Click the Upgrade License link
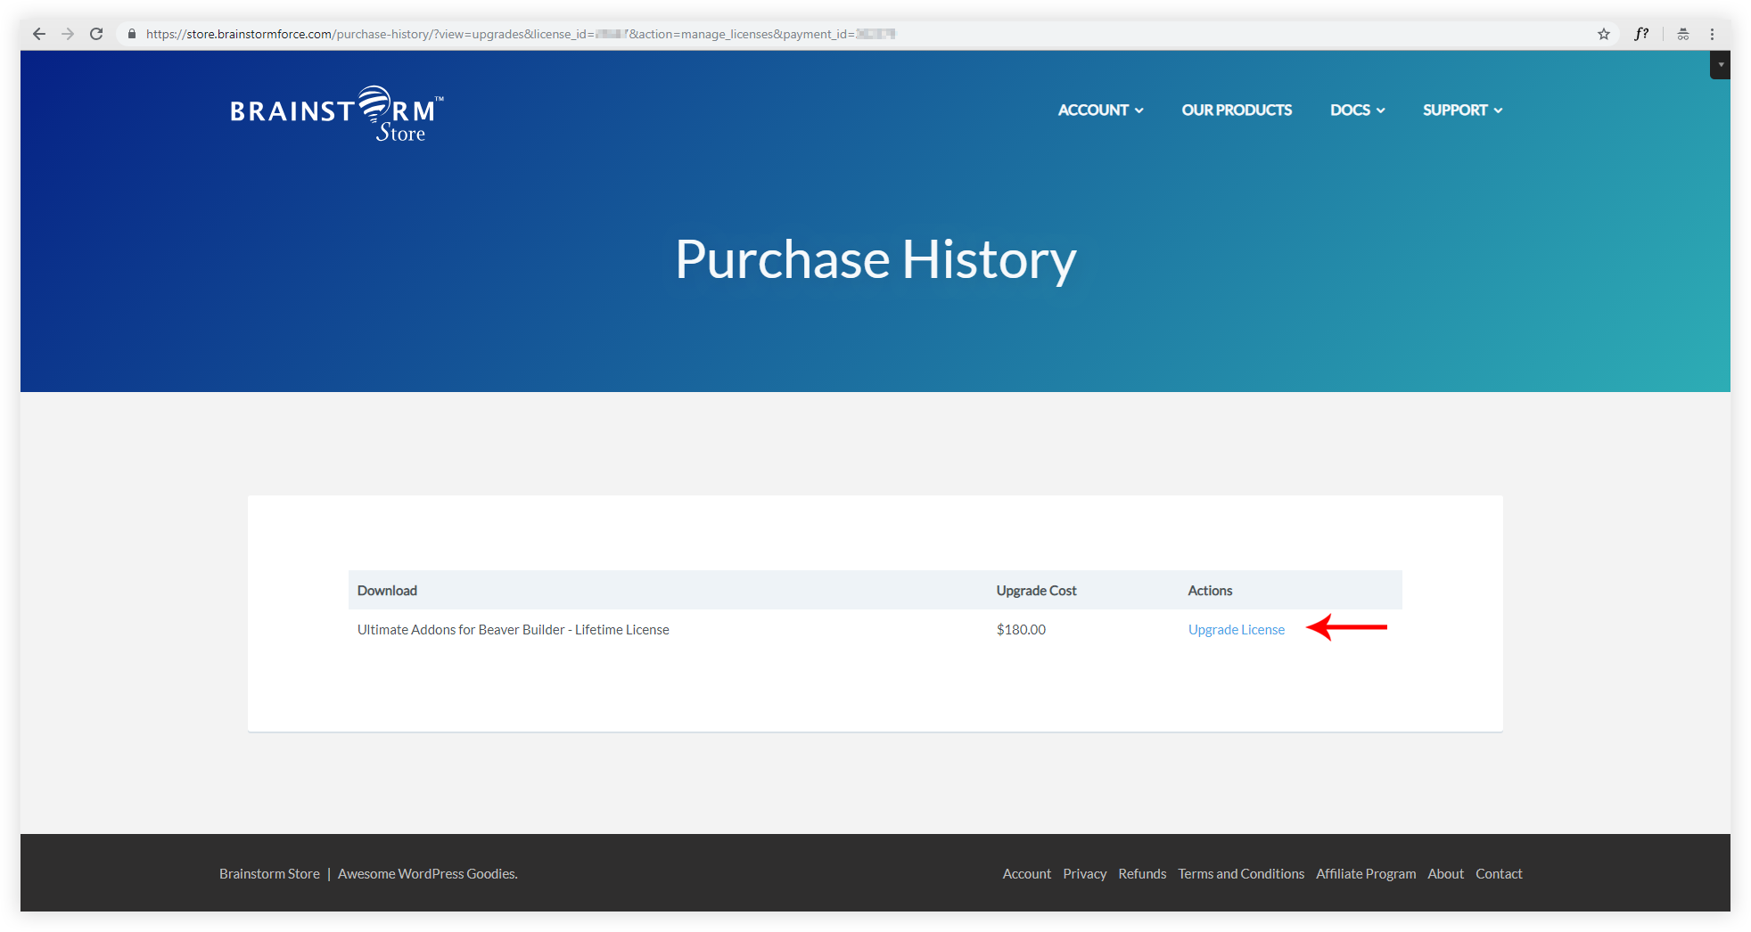Screen dimensions: 1751x932 click(1236, 630)
